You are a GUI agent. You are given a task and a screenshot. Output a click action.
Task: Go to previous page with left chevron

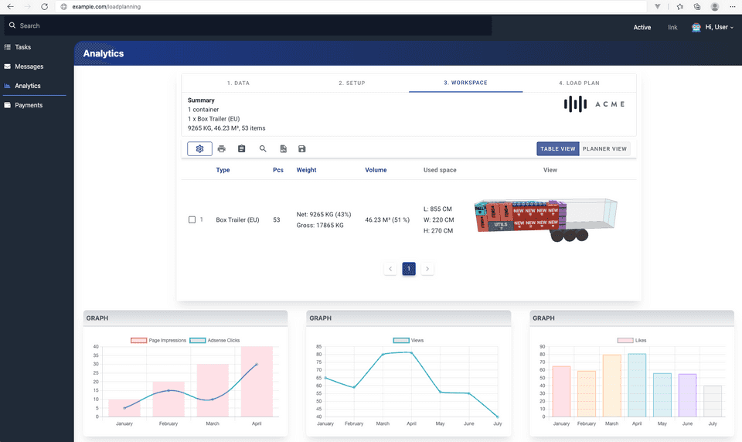pos(390,269)
